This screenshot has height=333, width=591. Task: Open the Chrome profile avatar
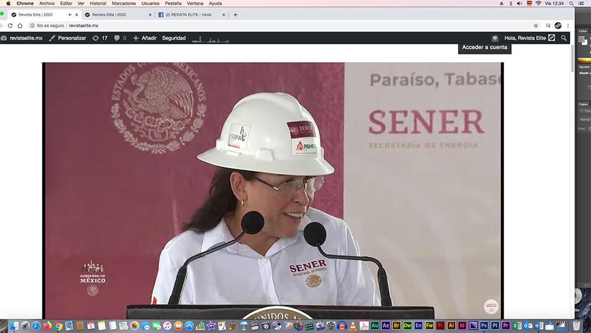point(558,25)
